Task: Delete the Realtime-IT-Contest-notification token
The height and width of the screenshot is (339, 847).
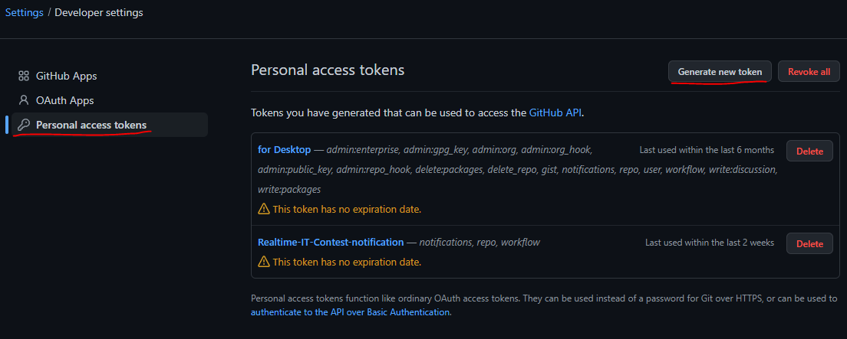Action: (x=809, y=243)
